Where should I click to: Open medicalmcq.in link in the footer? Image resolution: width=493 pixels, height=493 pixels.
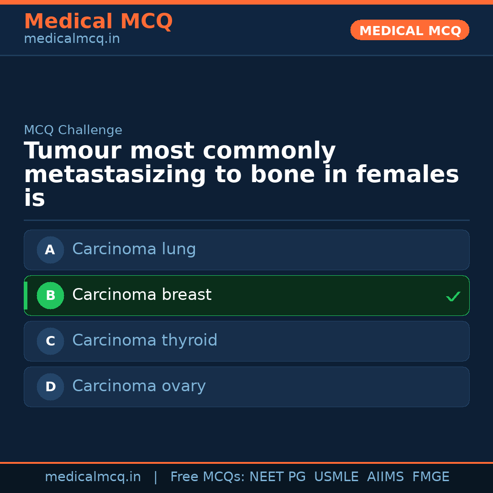click(x=93, y=477)
